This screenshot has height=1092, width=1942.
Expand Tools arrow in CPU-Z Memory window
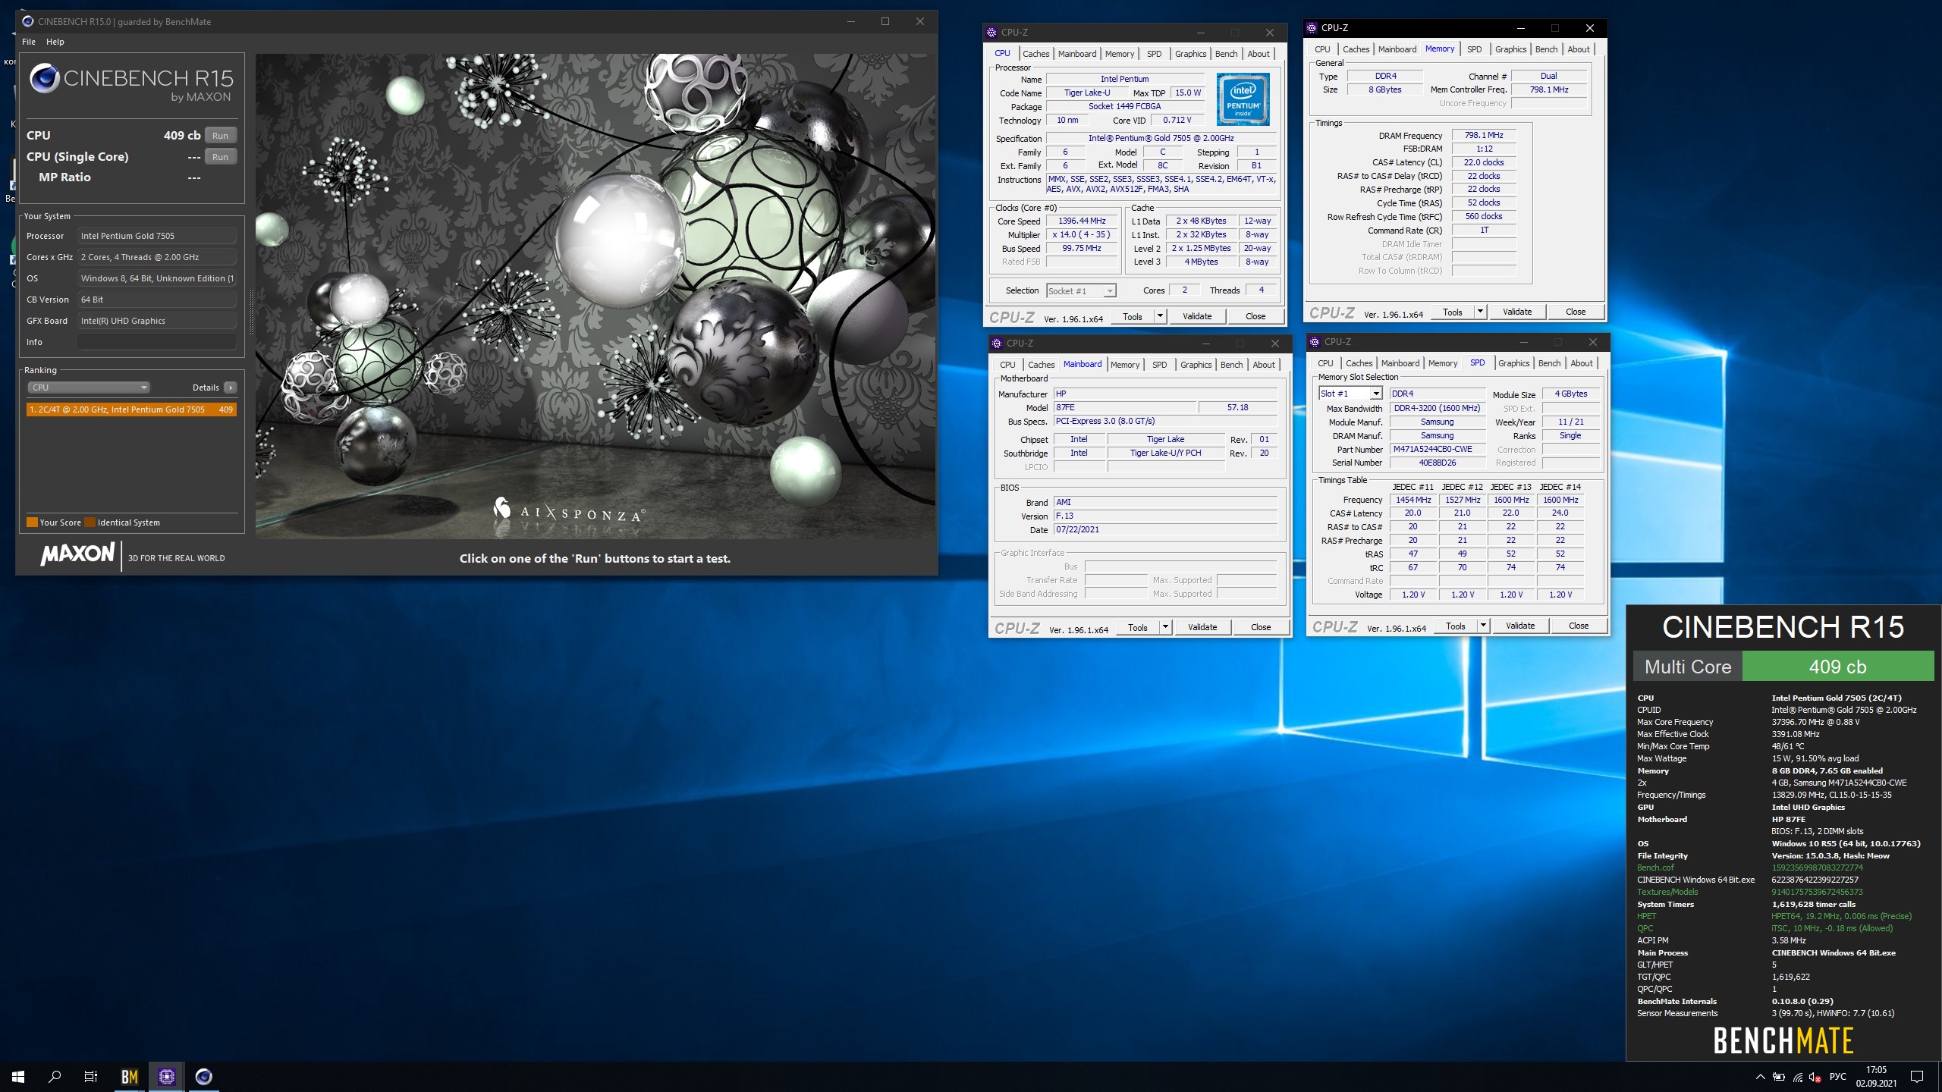[1480, 312]
